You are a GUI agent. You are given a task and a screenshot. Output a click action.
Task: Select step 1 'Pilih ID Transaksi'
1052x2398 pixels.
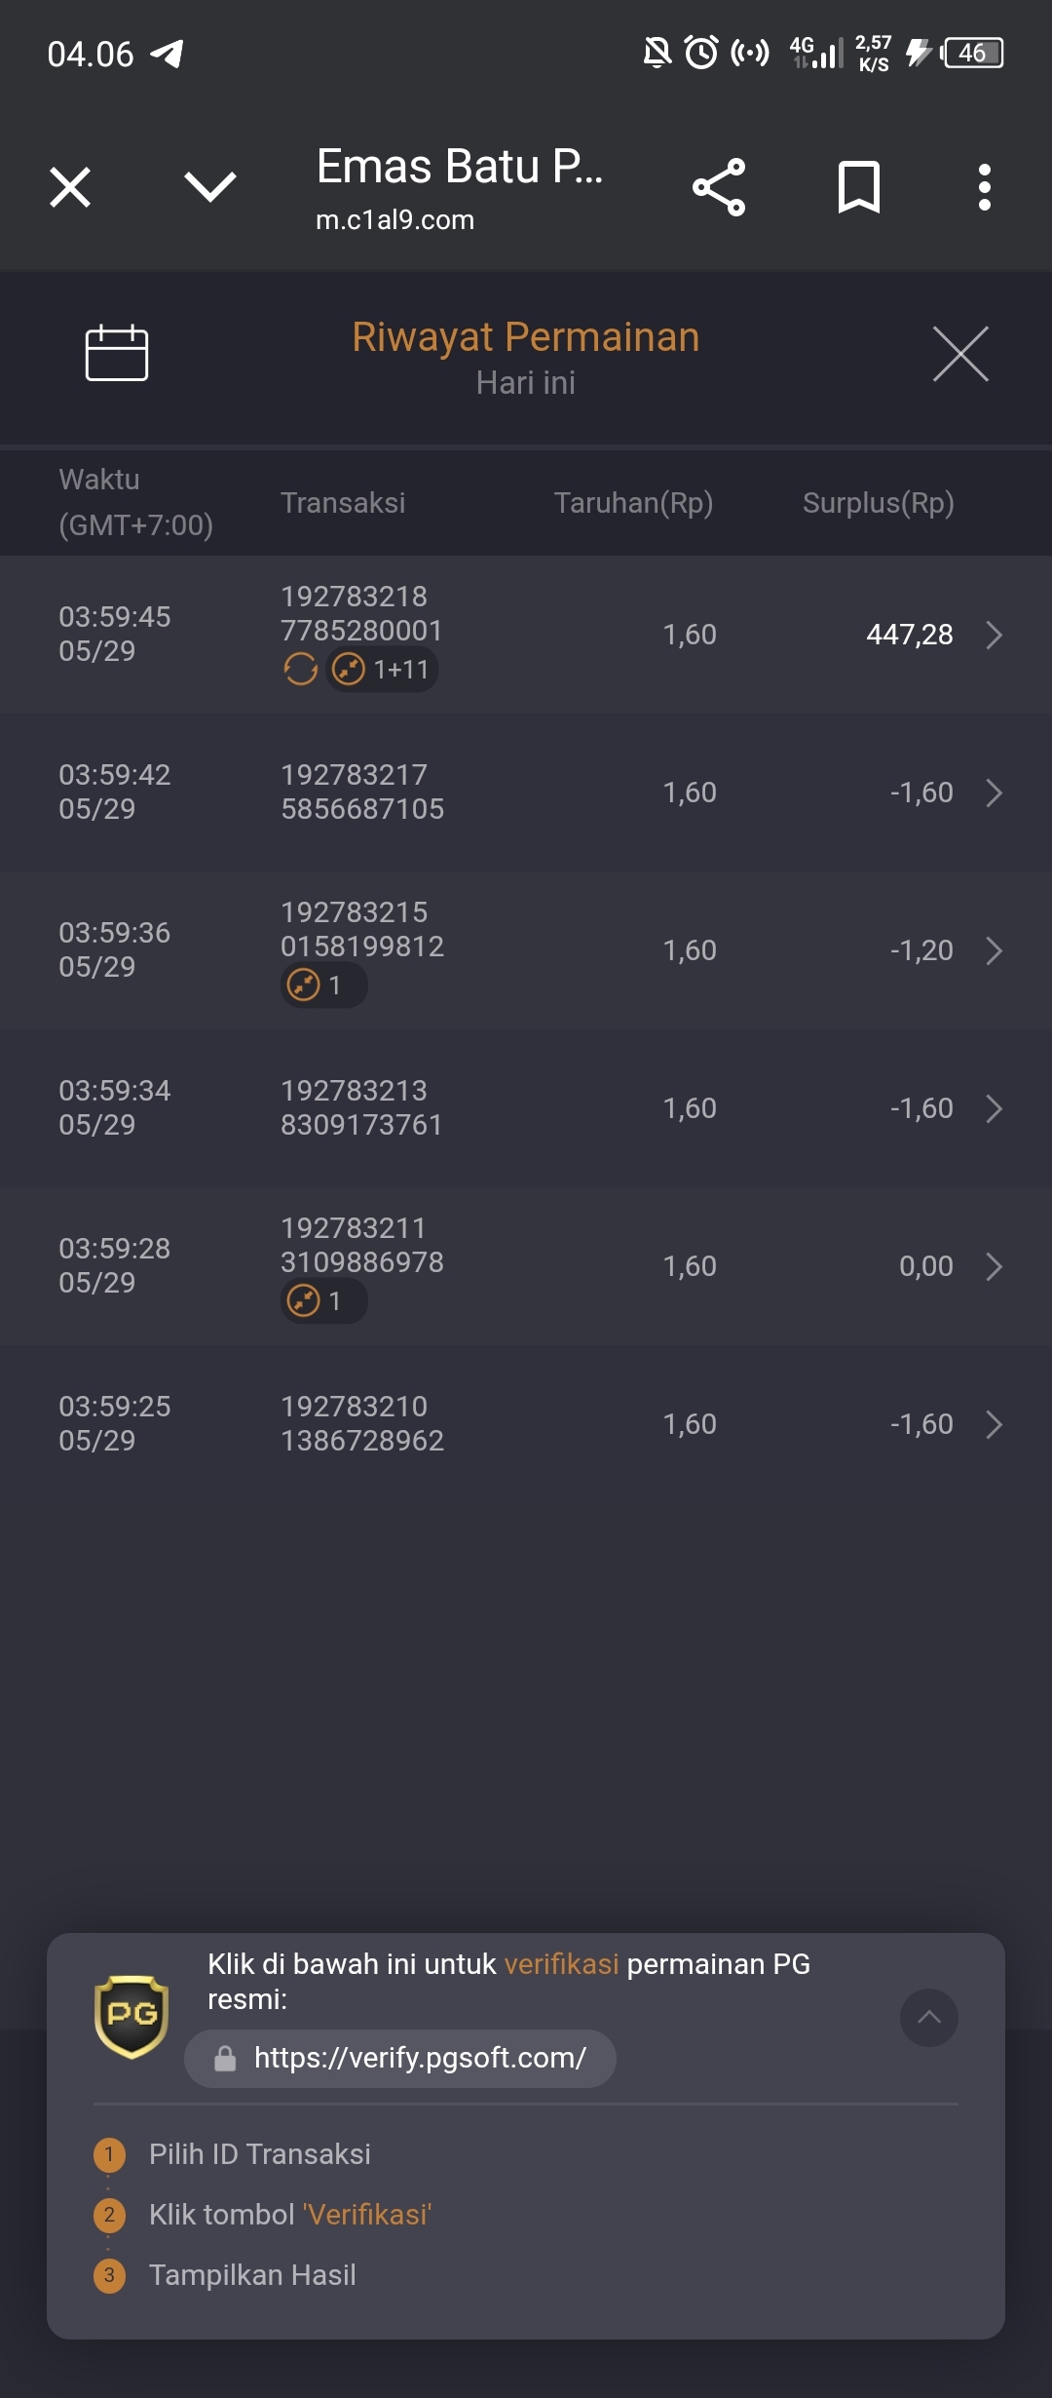pos(259,2154)
